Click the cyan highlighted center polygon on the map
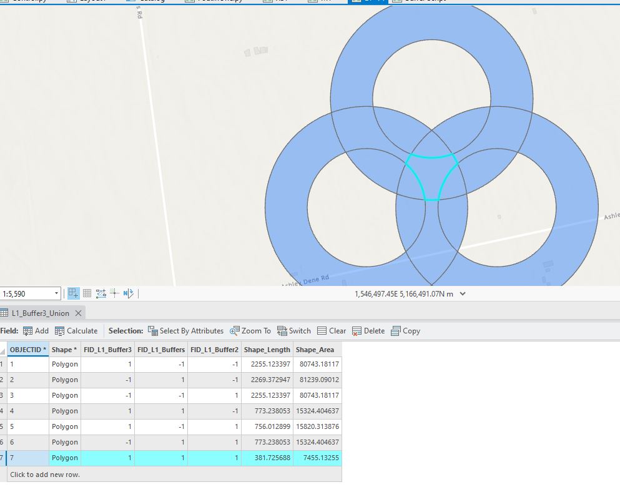 coord(432,176)
